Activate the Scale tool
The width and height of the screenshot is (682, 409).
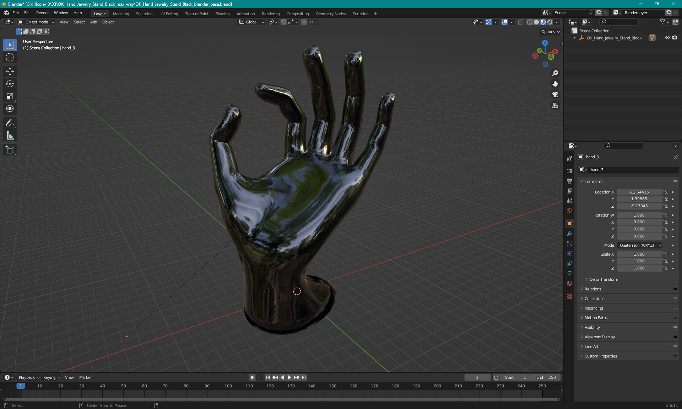tap(10, 96)
